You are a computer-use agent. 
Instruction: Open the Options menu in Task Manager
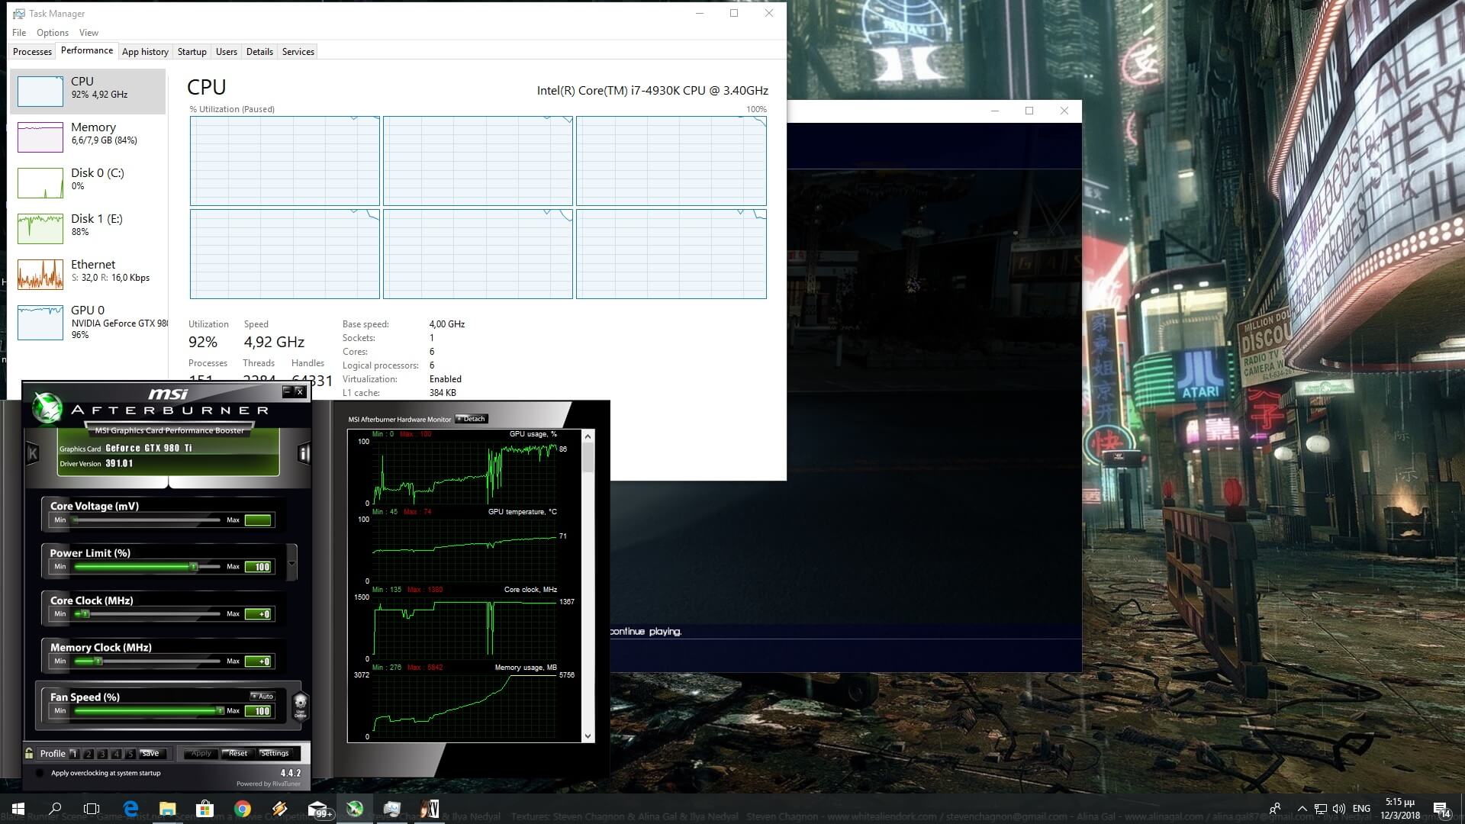coord(52,33)
